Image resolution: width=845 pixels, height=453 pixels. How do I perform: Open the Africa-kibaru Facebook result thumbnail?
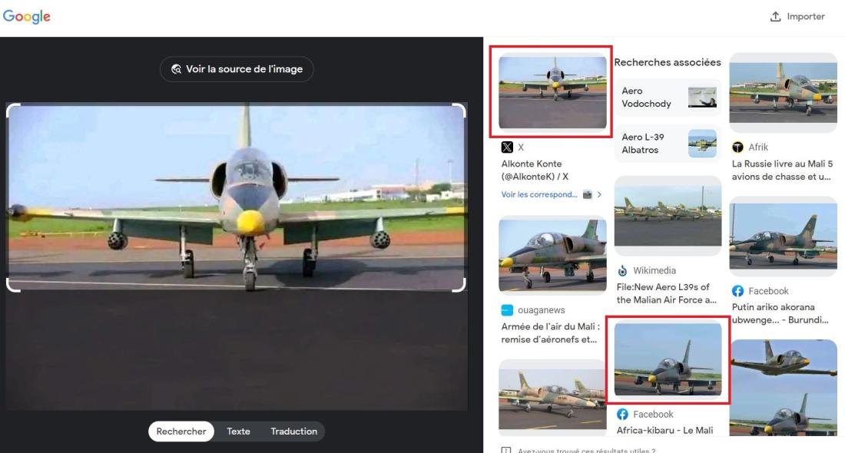668,359
